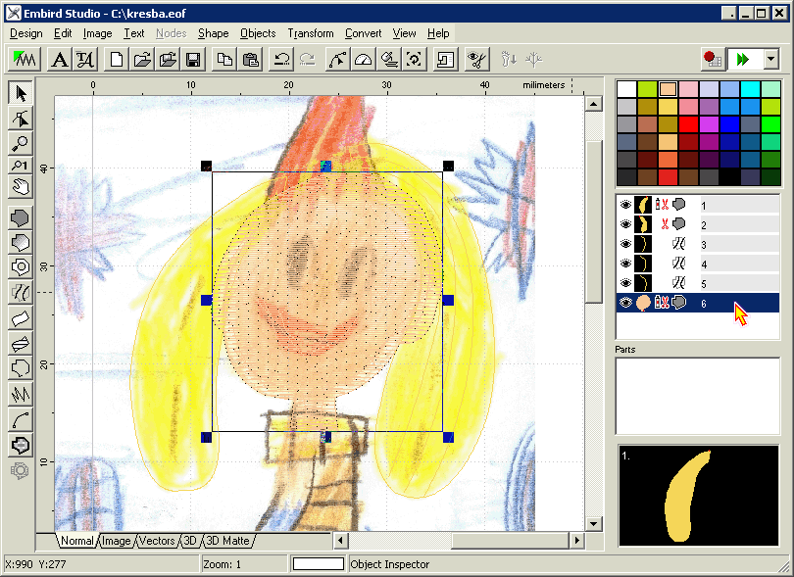
Task: Click the green fast-forward play icon
Action: click(x=743, y=59)
